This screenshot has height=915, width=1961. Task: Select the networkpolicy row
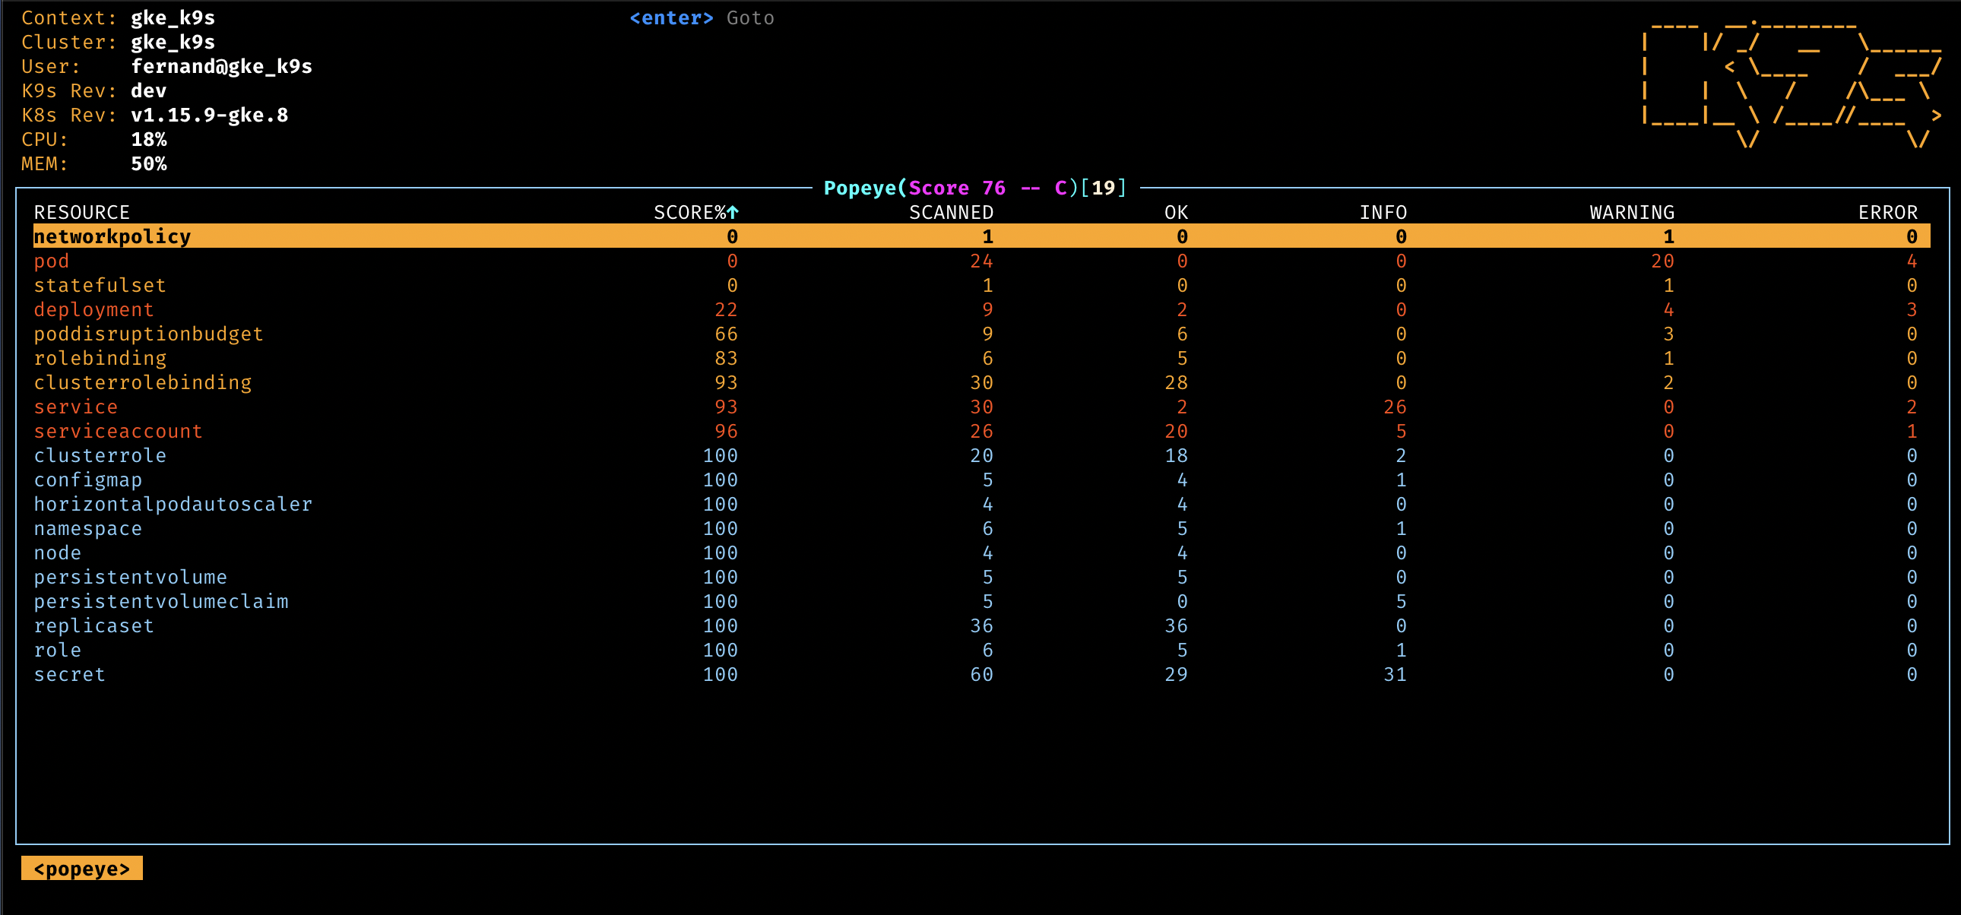(x=112, y=237)
